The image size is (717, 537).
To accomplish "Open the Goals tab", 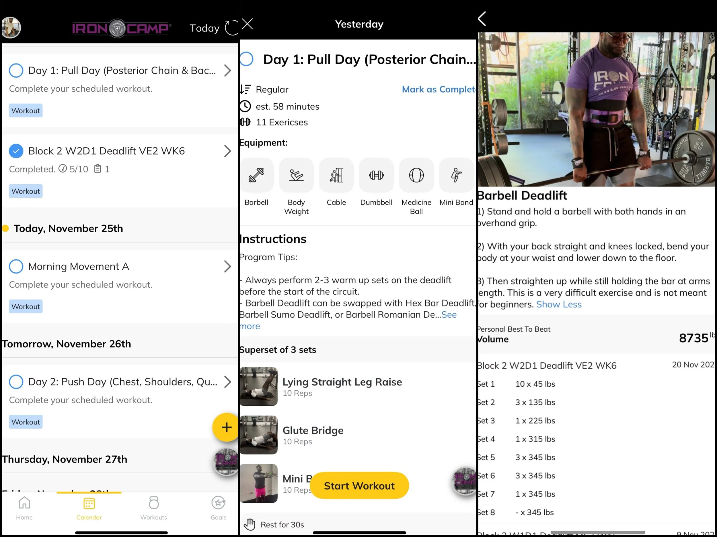I will click(219, 508).
